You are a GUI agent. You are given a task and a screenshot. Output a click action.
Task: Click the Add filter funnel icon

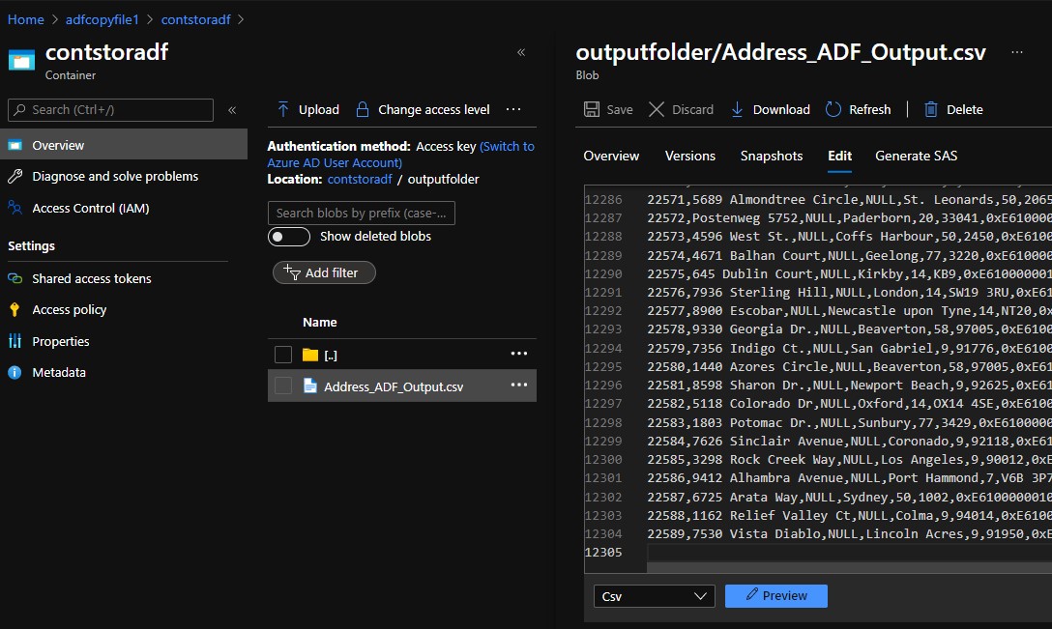pos(292,272)
